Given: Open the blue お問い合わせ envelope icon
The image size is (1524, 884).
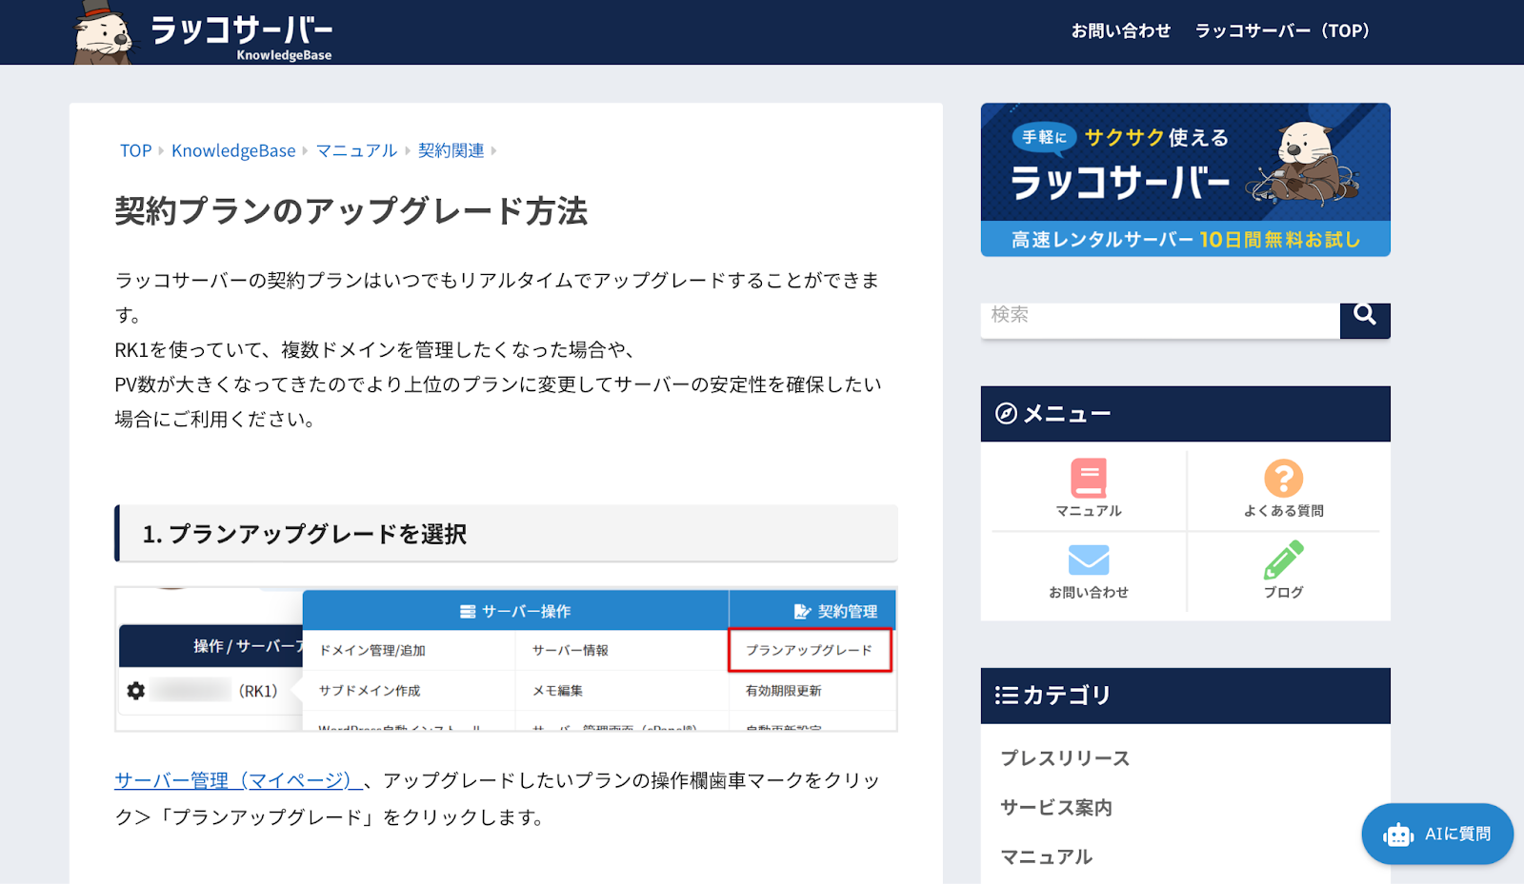Looking at the screenshot, I should (x=1089, y=560).
